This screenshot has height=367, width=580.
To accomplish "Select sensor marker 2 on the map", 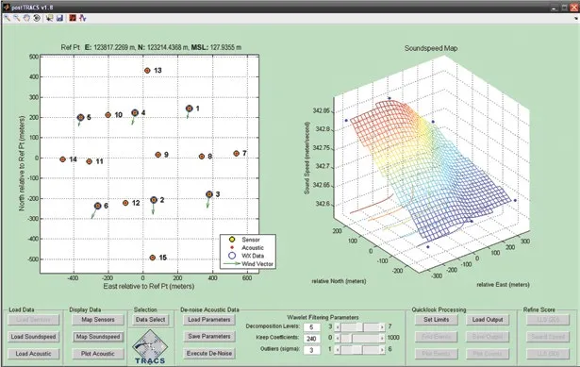I will click(x=154, y=200).
